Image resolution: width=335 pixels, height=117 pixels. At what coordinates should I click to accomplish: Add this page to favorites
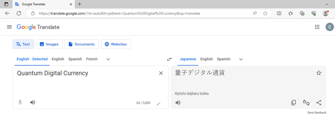point(265,13)
